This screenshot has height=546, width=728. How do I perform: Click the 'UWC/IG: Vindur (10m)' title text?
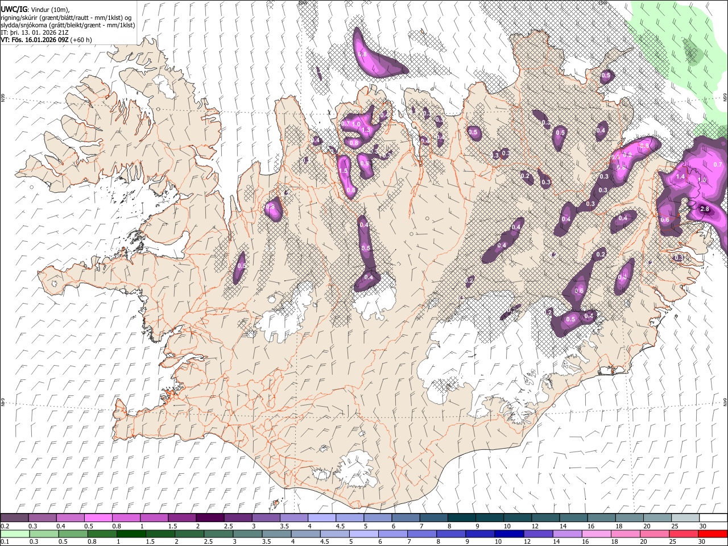pyautogui.click(x=35, y=9)
